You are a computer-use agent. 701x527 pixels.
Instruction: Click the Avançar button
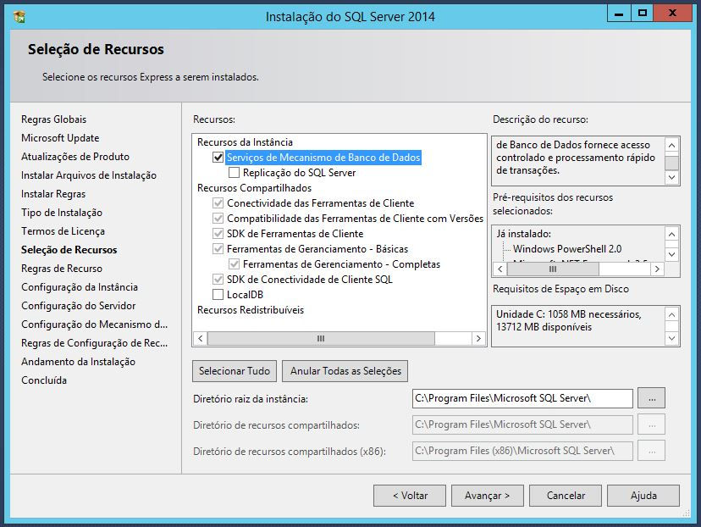(488, 496)
